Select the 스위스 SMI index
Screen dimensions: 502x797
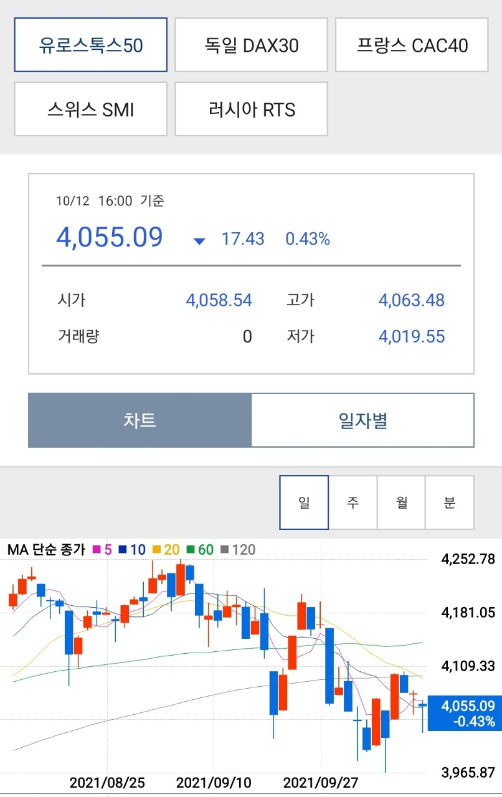91,109
